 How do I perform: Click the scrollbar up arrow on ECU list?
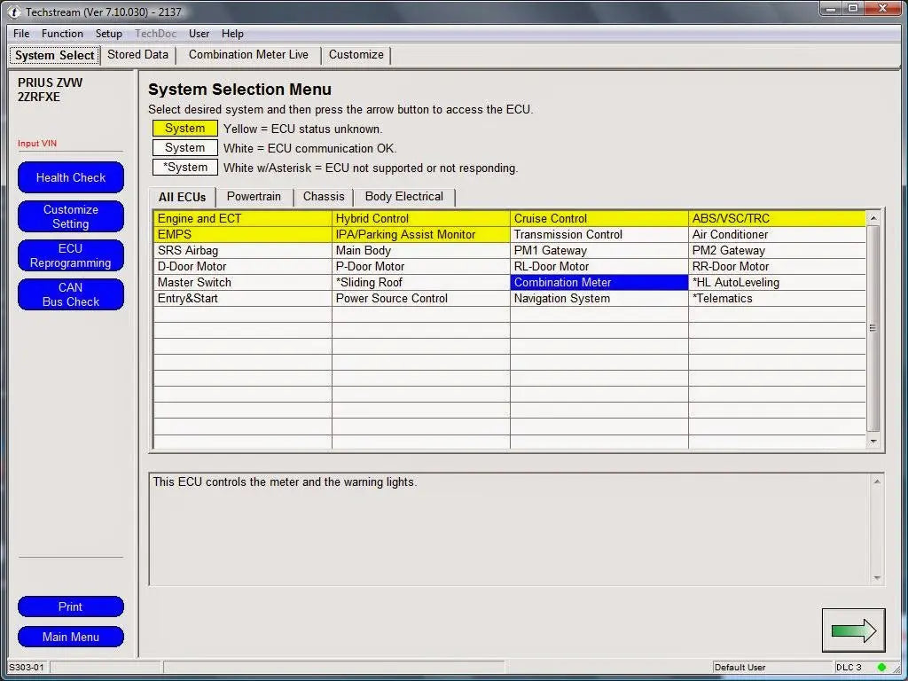click(873, 216)
